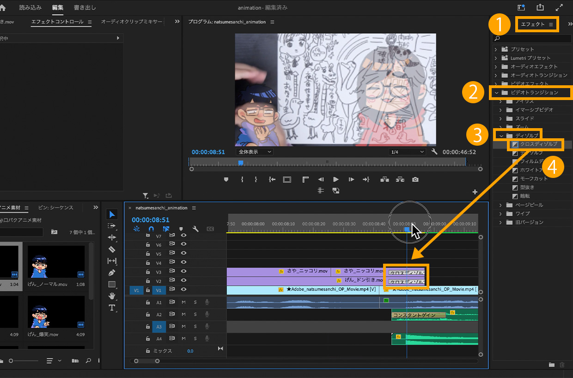
Task: Select the Hand tool
Action: point(112,296)
